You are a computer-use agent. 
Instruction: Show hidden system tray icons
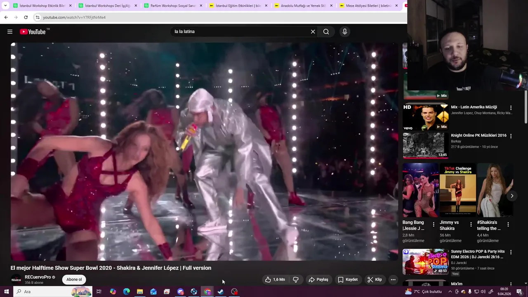click(x=450, y=292)
